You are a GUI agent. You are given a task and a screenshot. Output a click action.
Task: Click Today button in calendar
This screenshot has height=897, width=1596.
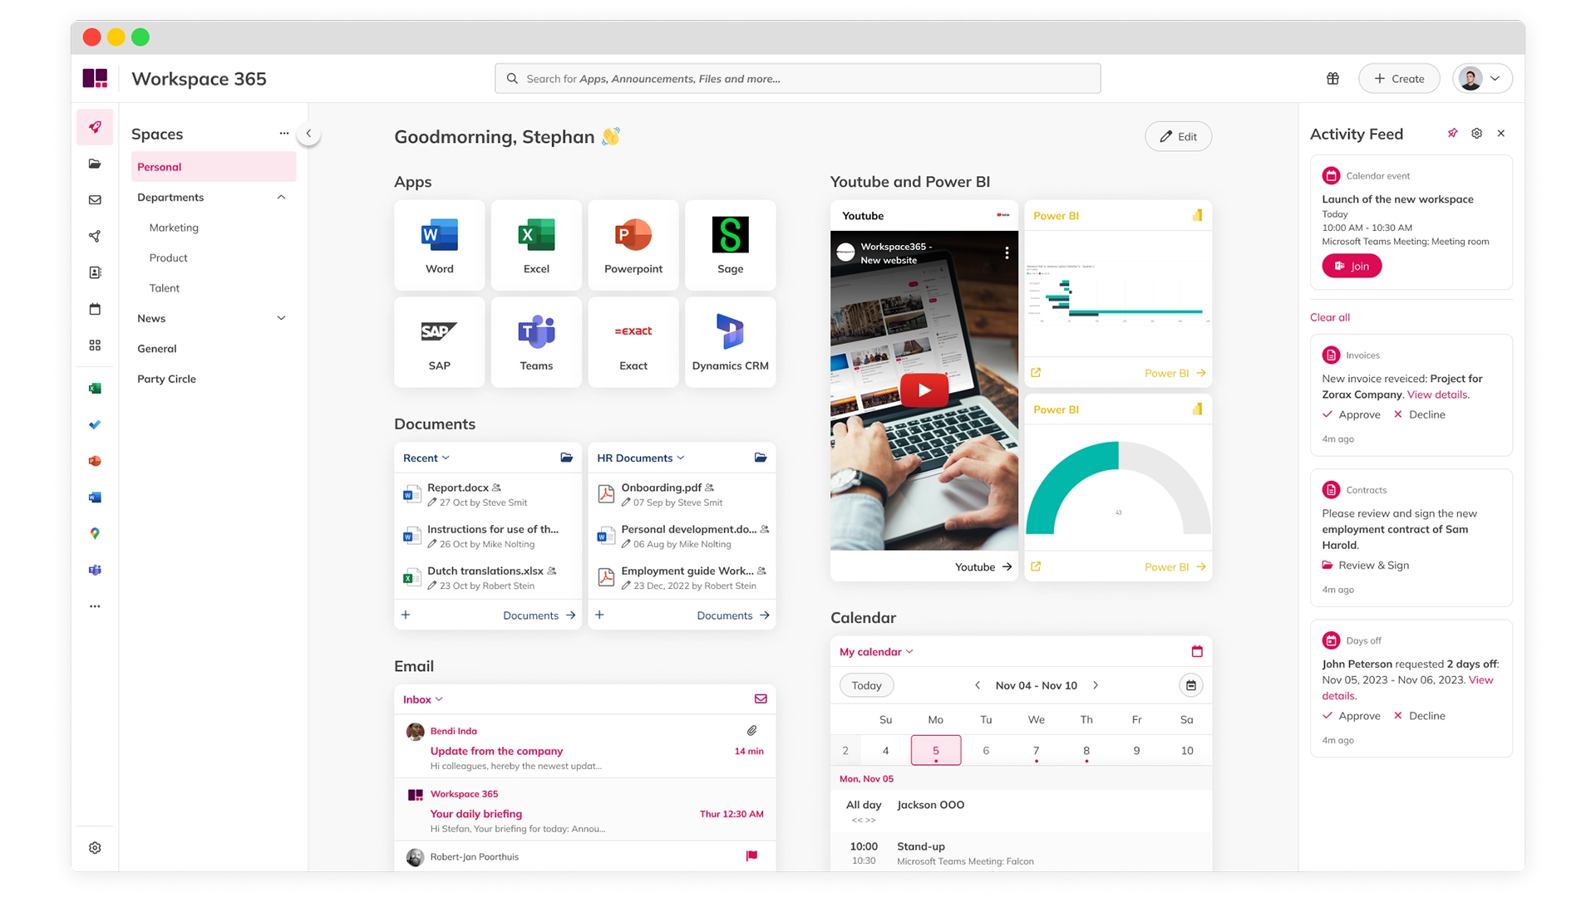point(866,685)
